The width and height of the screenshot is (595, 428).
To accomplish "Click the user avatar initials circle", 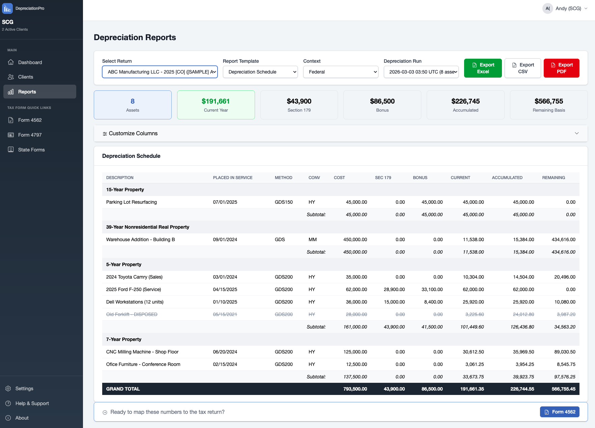I will point(548,8).
